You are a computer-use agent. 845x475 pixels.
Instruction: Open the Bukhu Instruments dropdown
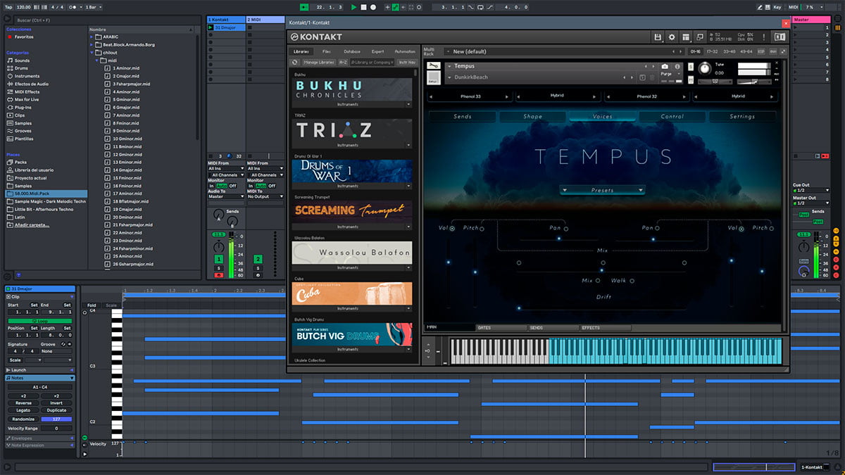(x=352, y=104)
